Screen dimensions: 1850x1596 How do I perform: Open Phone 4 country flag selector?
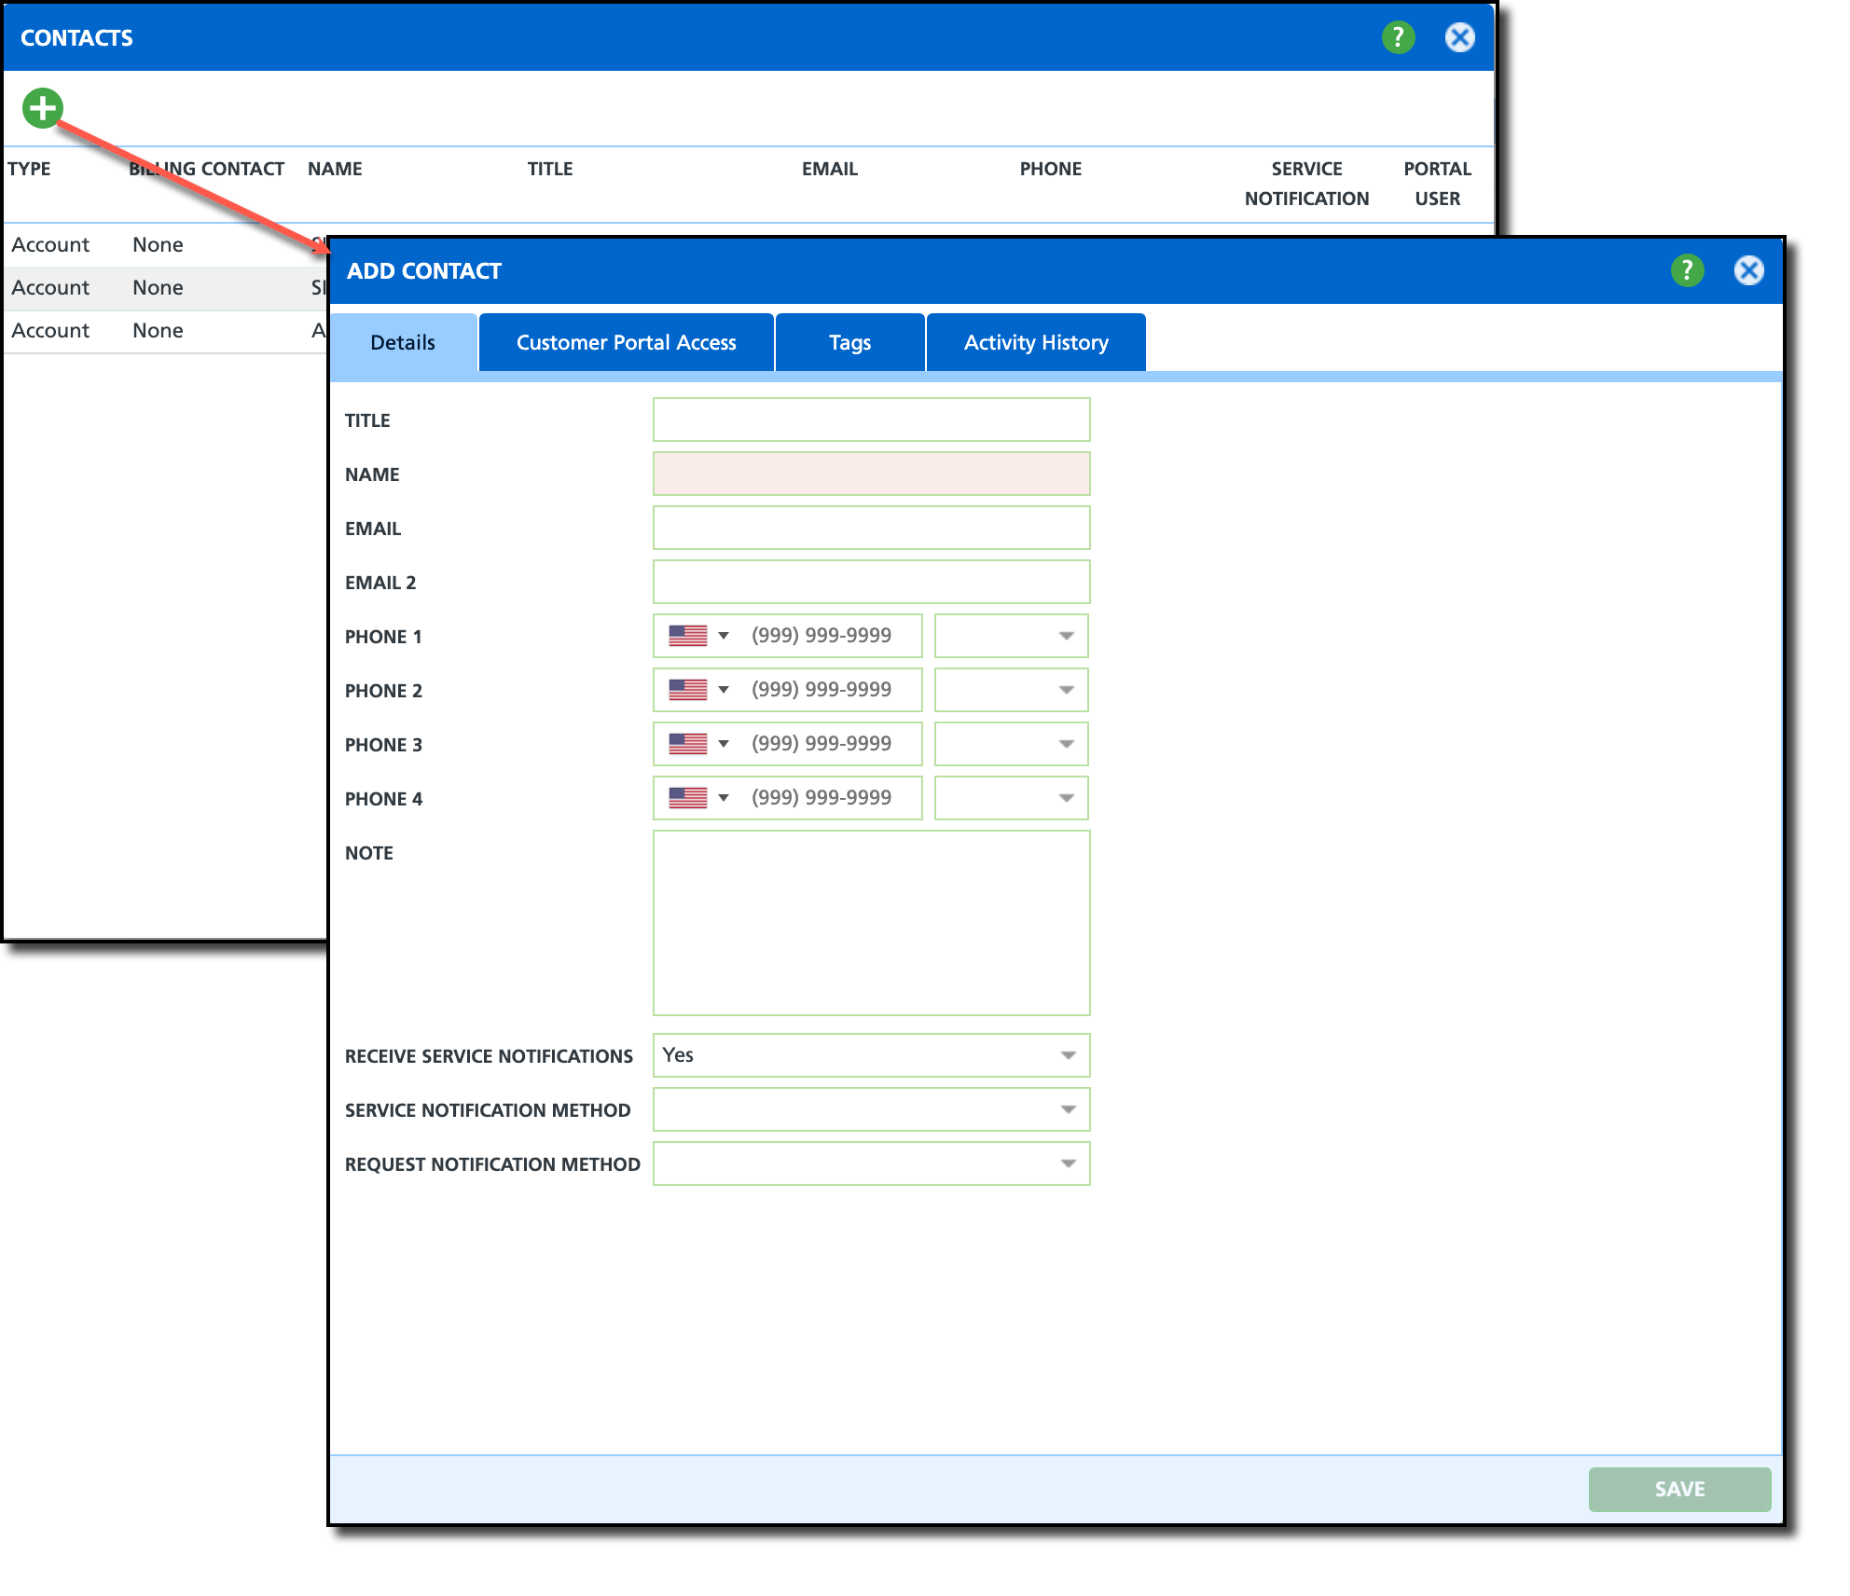(699, 798)
